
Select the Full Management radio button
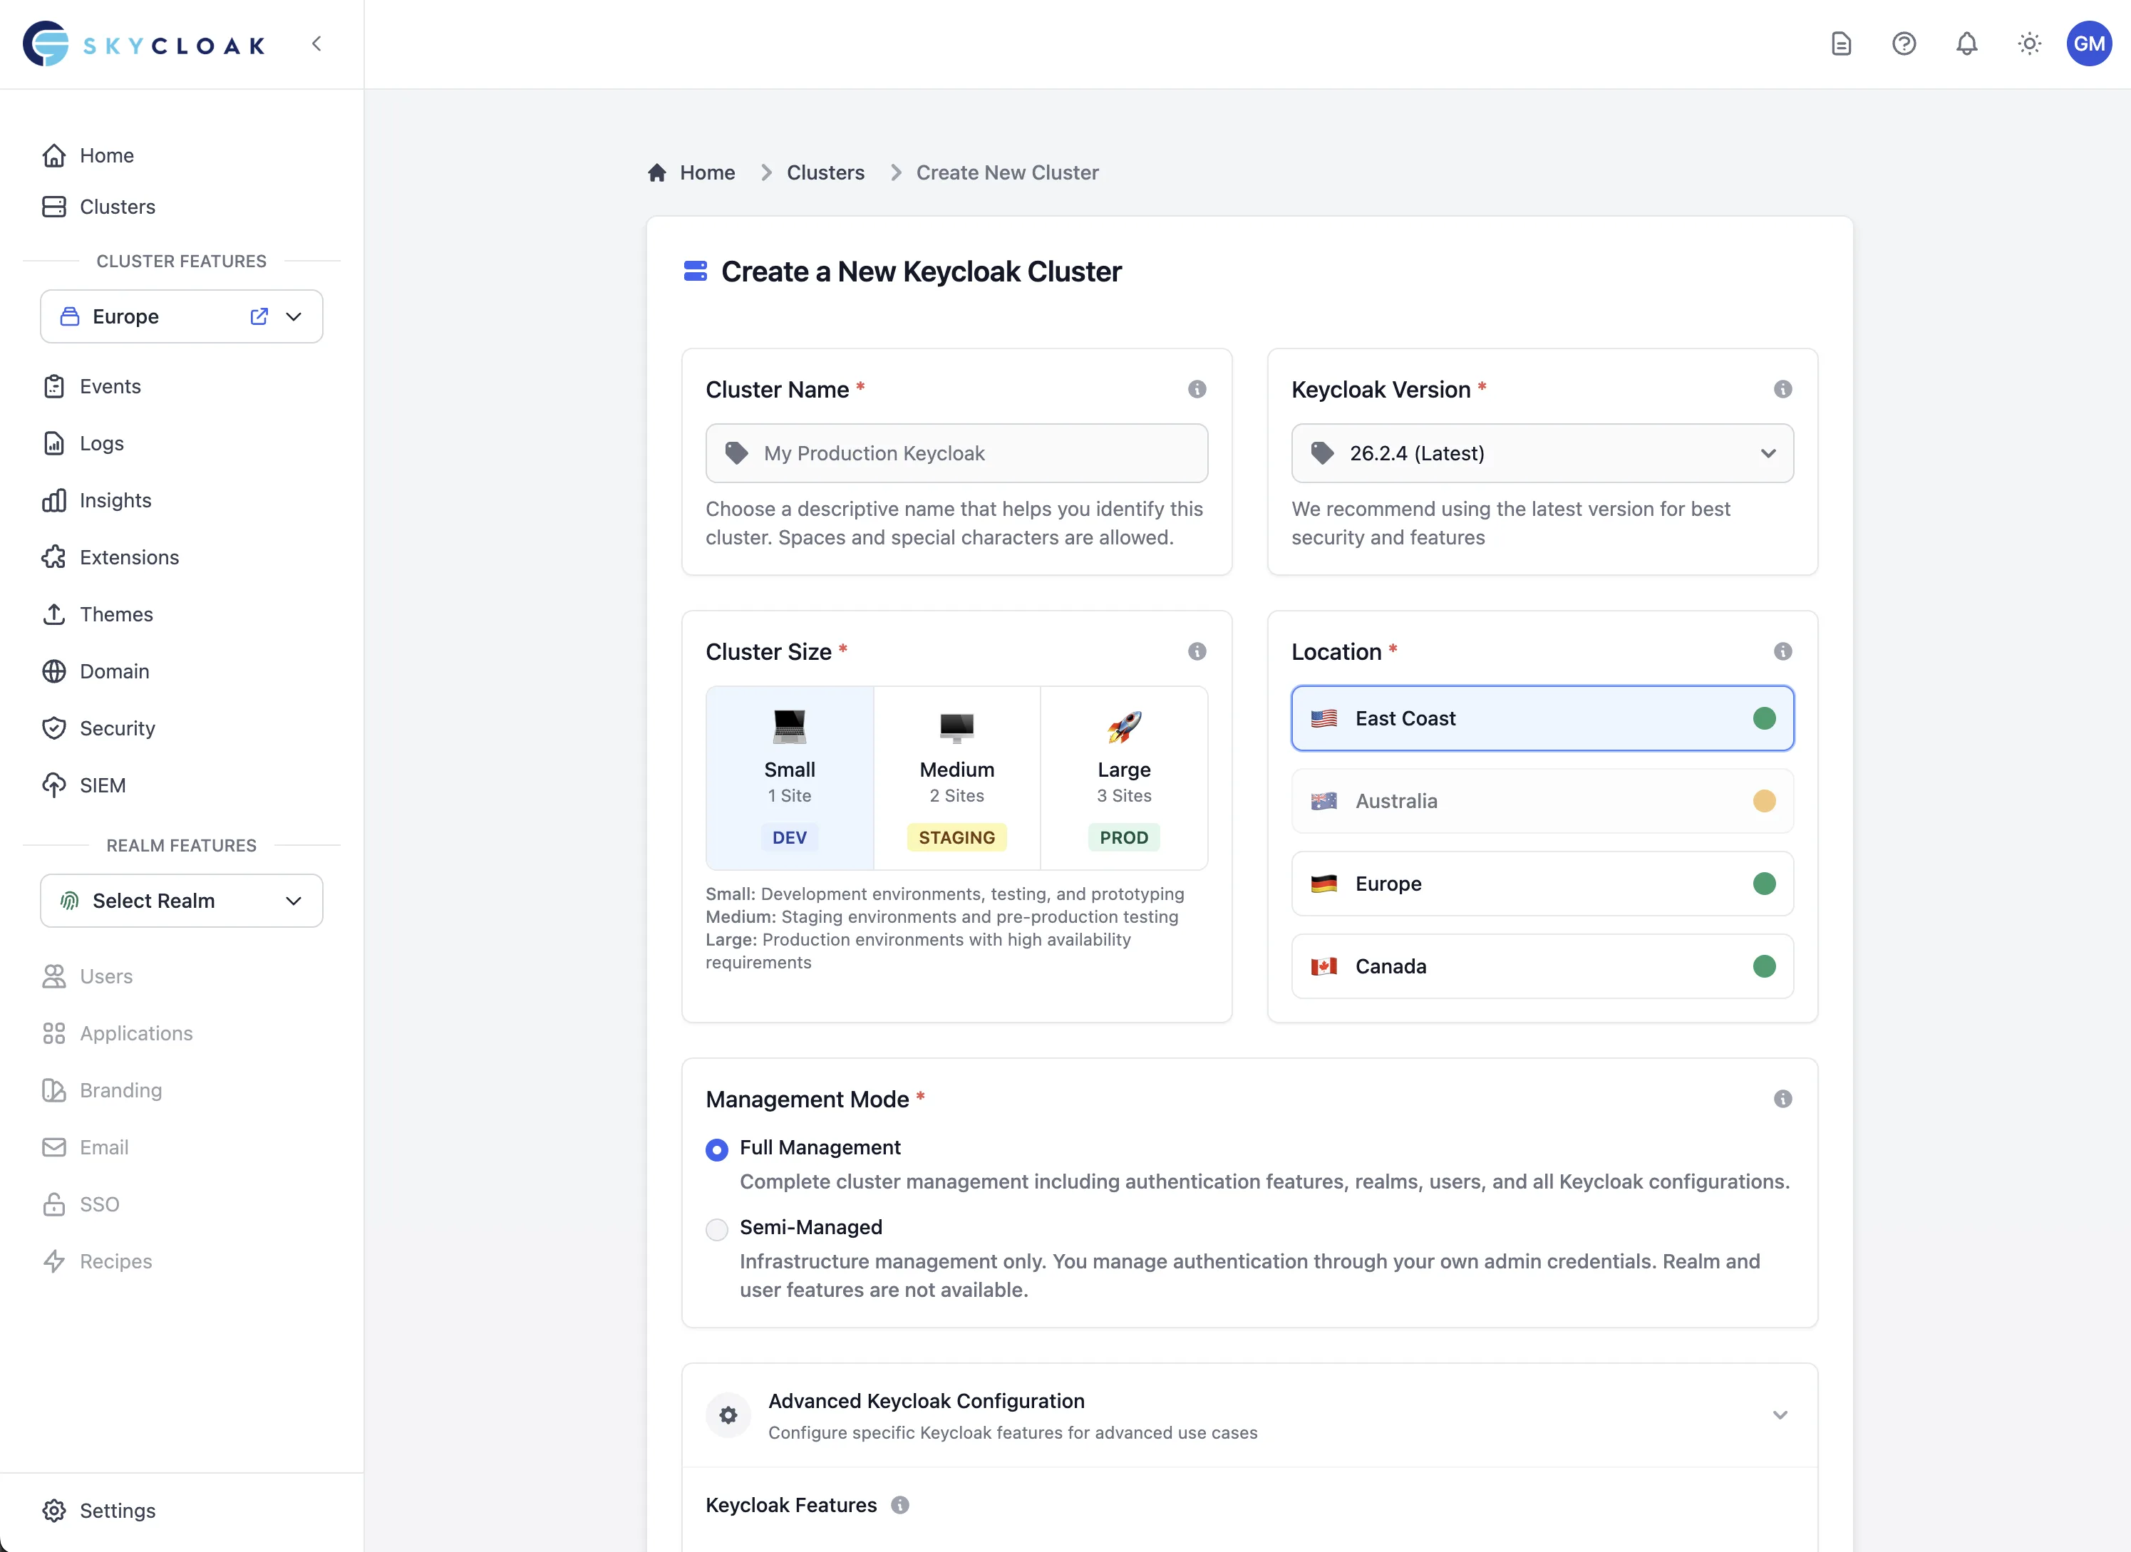717,1149
